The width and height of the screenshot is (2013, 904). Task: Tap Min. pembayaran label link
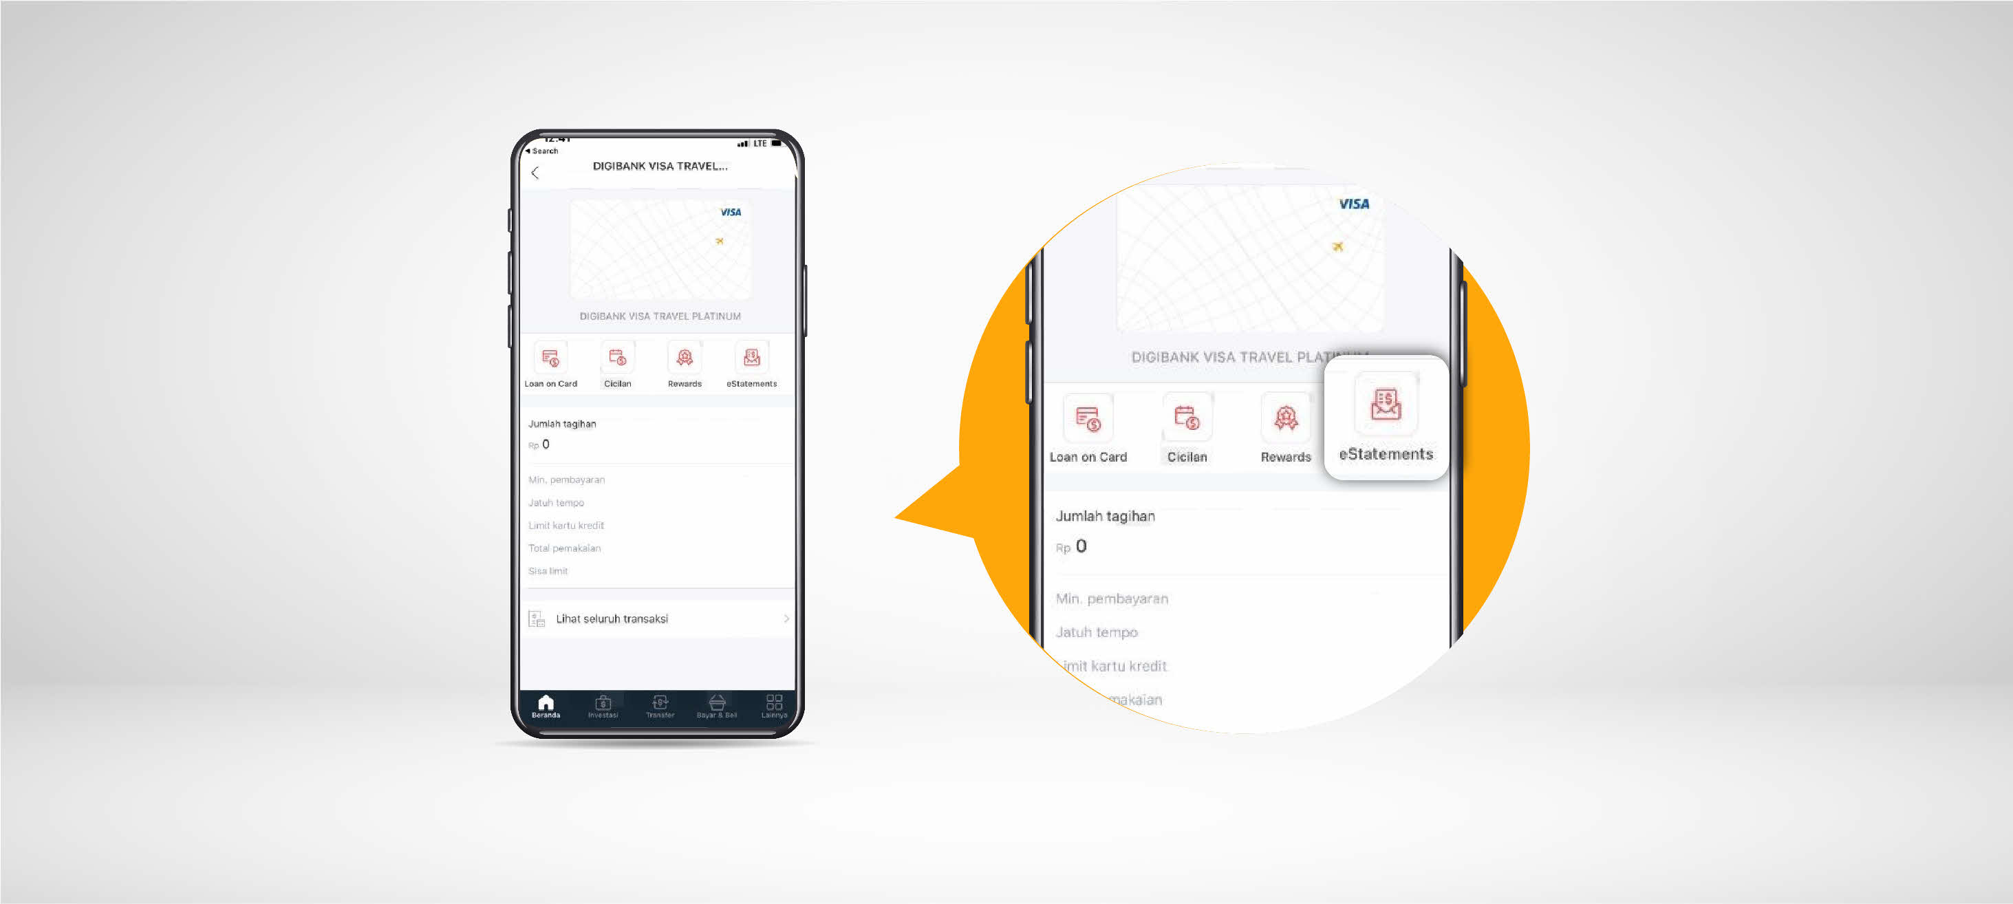574,480
